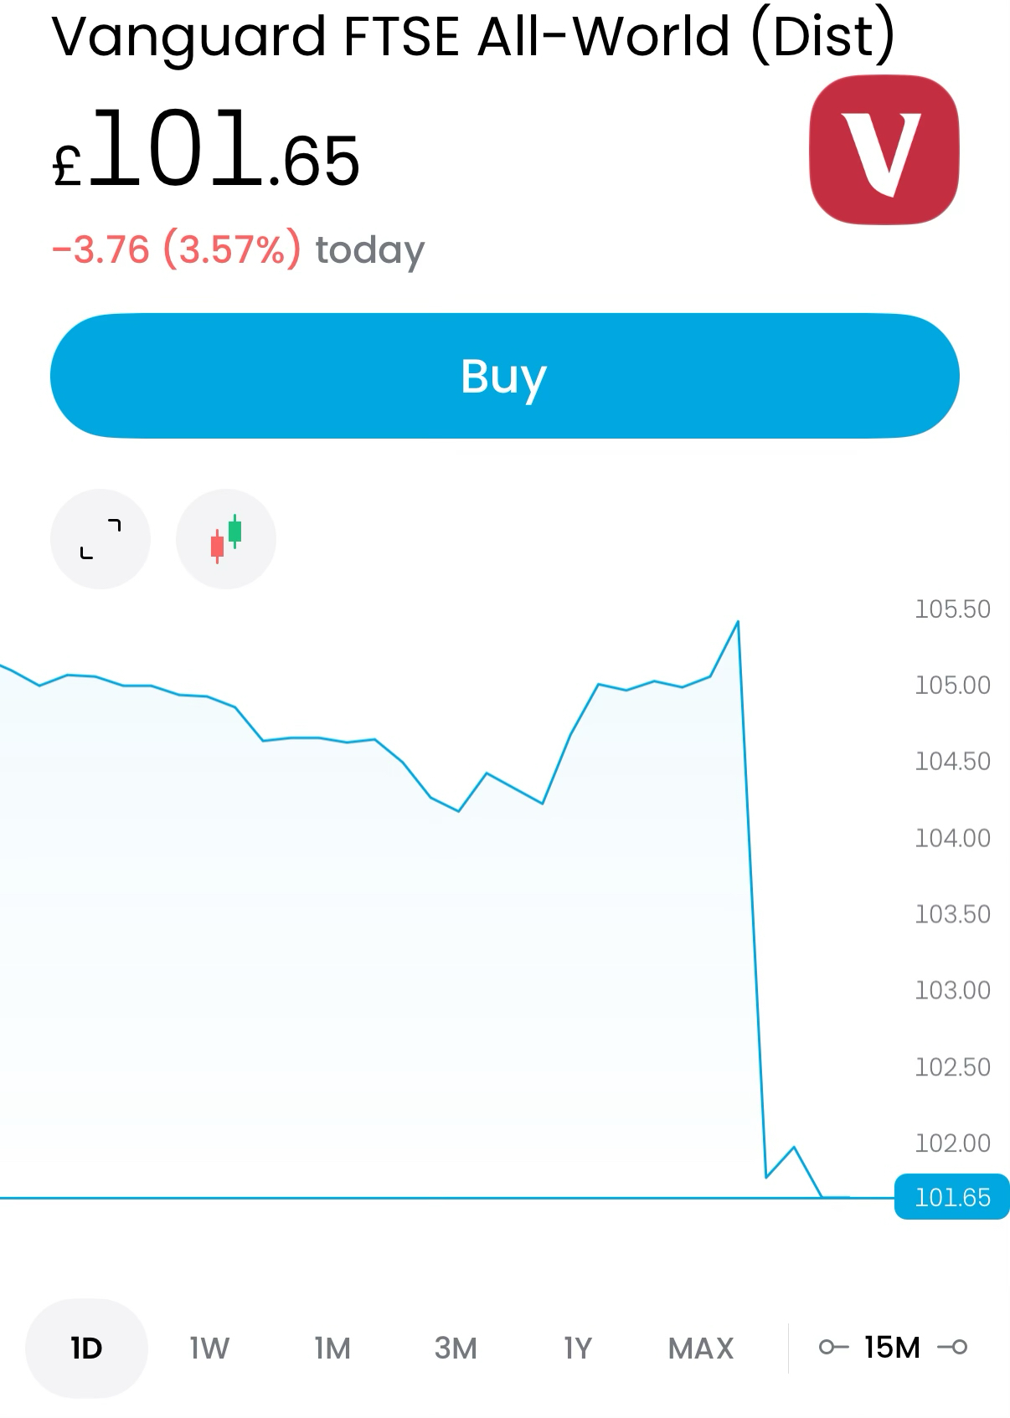
Task: Switch chart to 3M range
Action: pyautogui.click(x=456, y=1348)
